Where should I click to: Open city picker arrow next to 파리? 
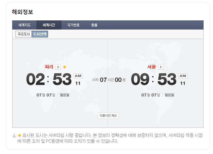pos(58,67)
